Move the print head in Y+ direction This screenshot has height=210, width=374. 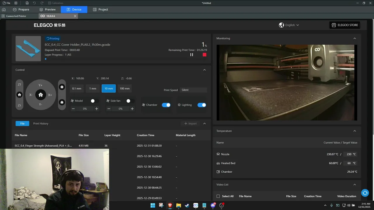coord(41,85)
